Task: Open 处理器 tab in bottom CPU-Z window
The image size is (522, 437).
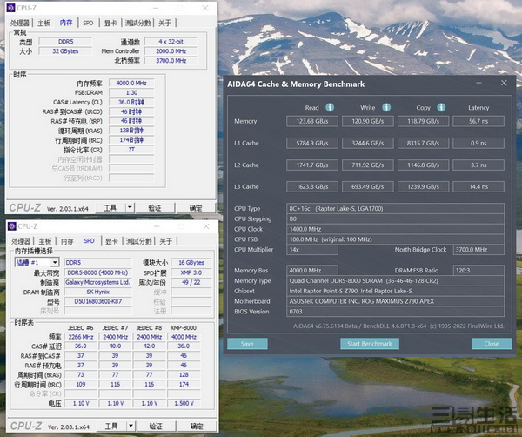Action: pos(21,241)
